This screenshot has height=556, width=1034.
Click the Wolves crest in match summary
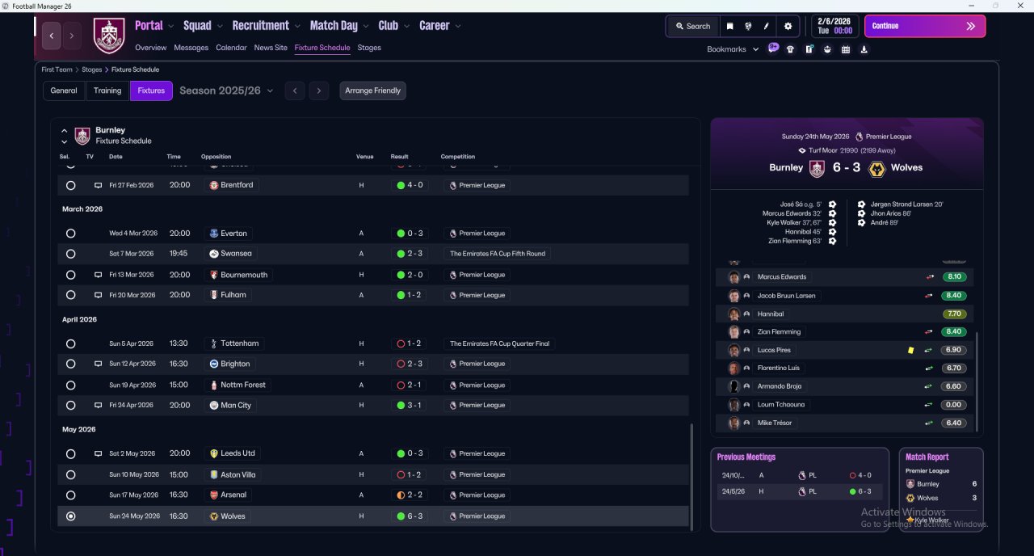click(x=876, y=168)
